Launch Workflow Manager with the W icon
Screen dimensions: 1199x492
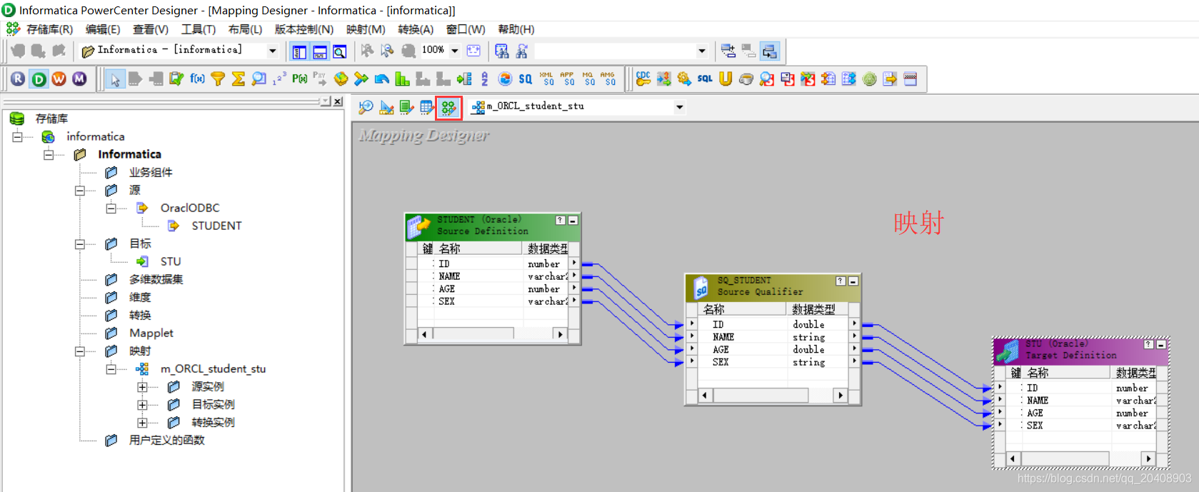coord(59,79)
